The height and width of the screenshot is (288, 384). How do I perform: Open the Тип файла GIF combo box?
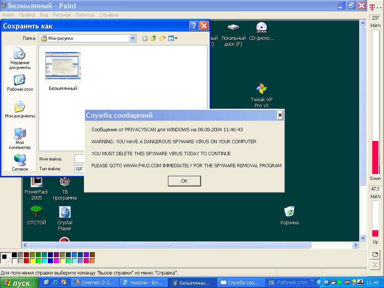tap(79, 169)
